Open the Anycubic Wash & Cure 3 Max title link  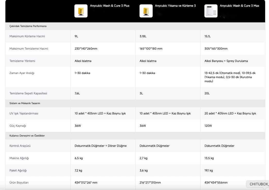coord(239,6)
